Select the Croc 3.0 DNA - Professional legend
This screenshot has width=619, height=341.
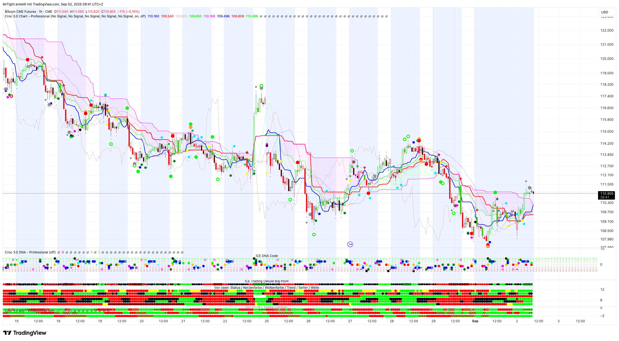click(30, 252)
